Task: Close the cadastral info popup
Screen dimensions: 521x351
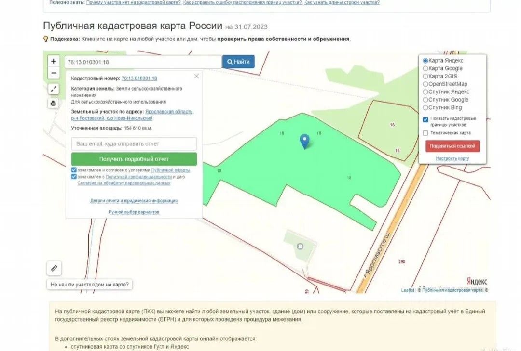Action: (x=196, y=76)
